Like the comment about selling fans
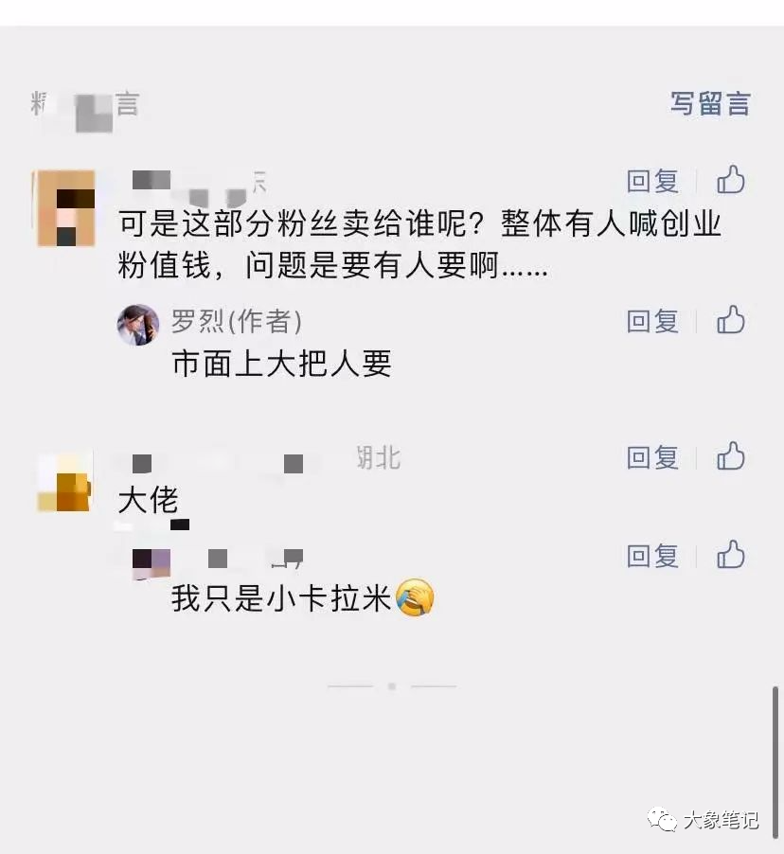This screenshot has height=854, width=784. (x=731, y=180)
